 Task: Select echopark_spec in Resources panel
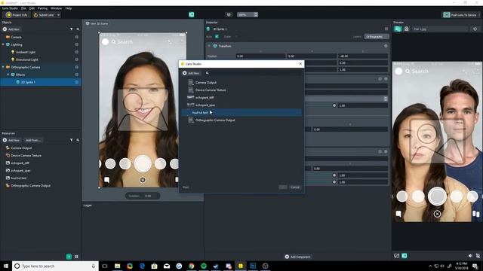pyautogui.click(x=20, y=171)
